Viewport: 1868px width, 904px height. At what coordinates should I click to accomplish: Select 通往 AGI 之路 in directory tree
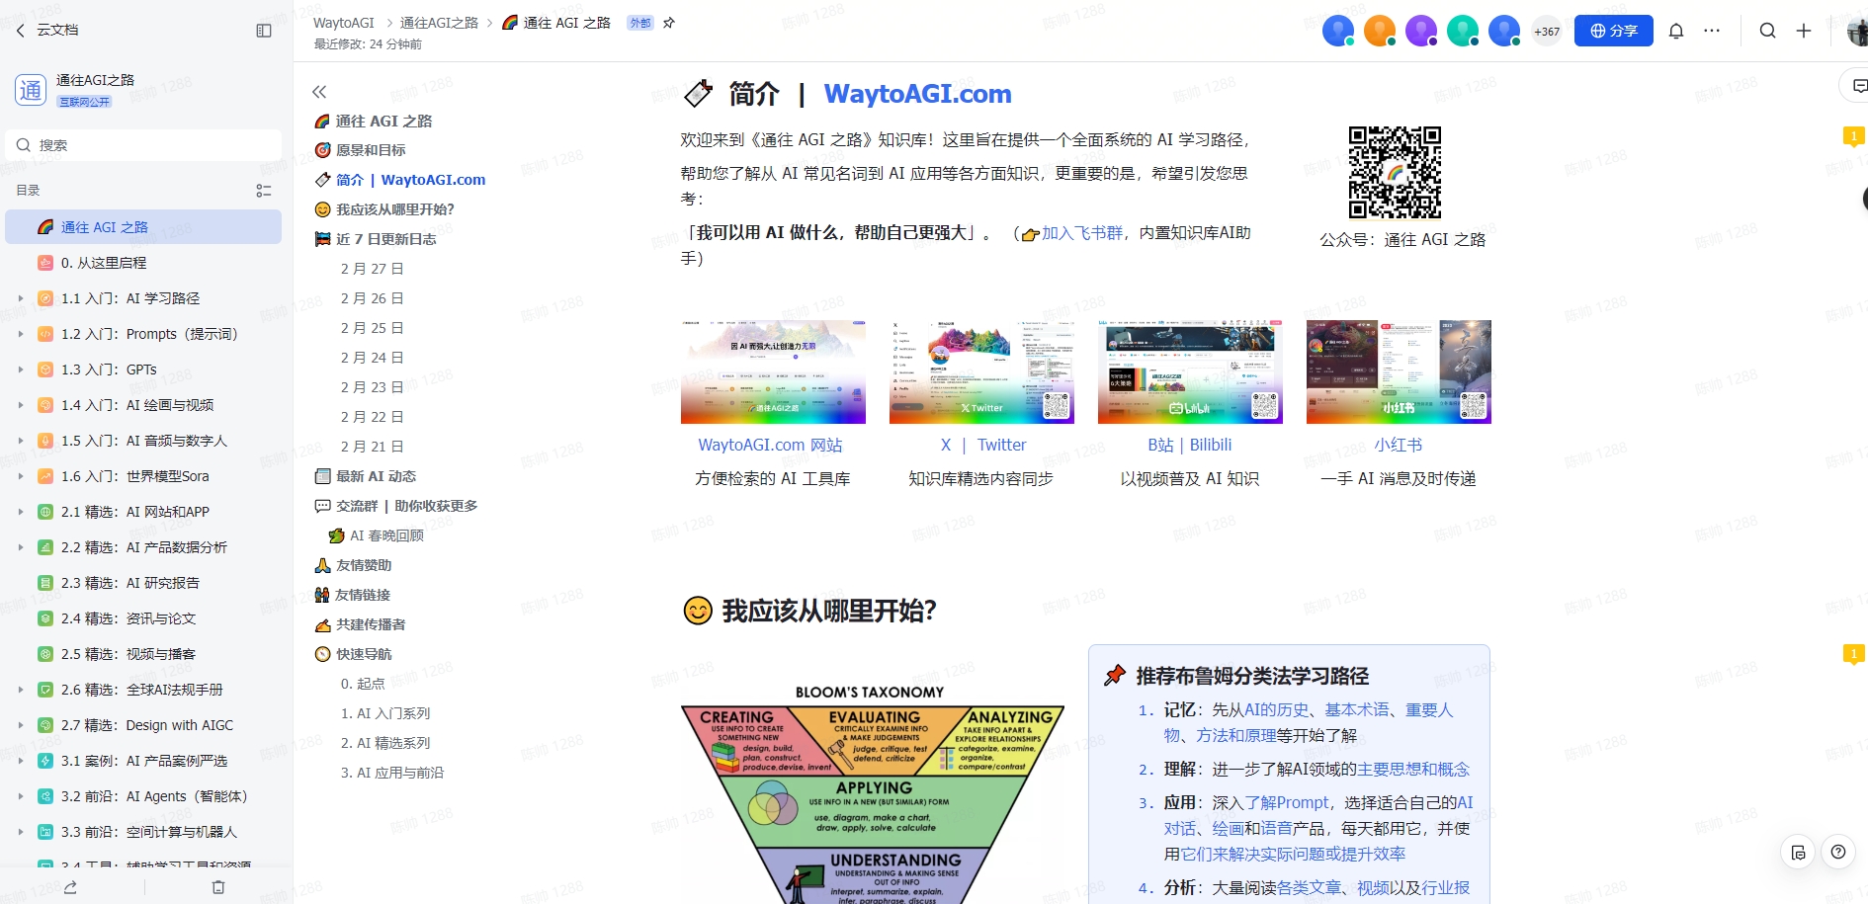(143, 227)
